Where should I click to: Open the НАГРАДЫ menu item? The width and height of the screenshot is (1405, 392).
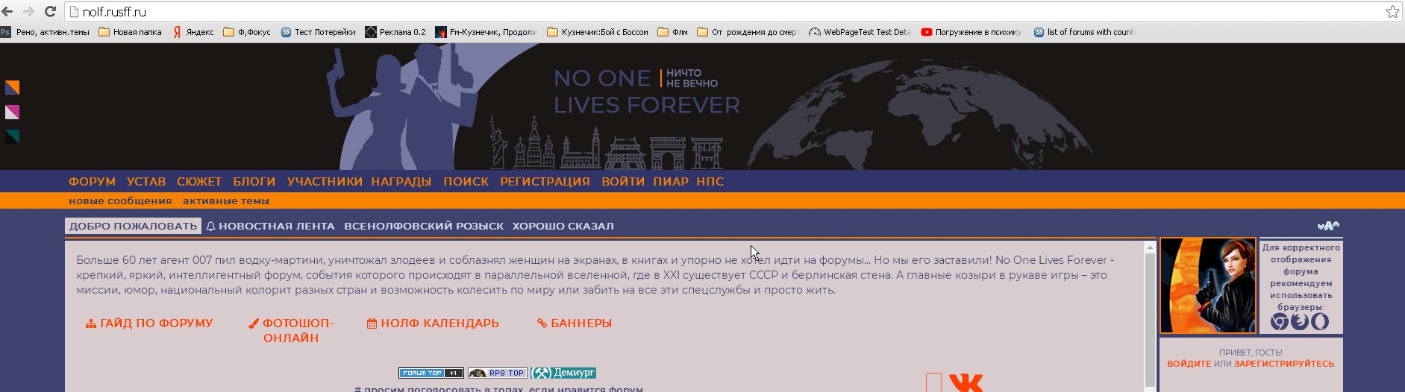coord(401,181)
